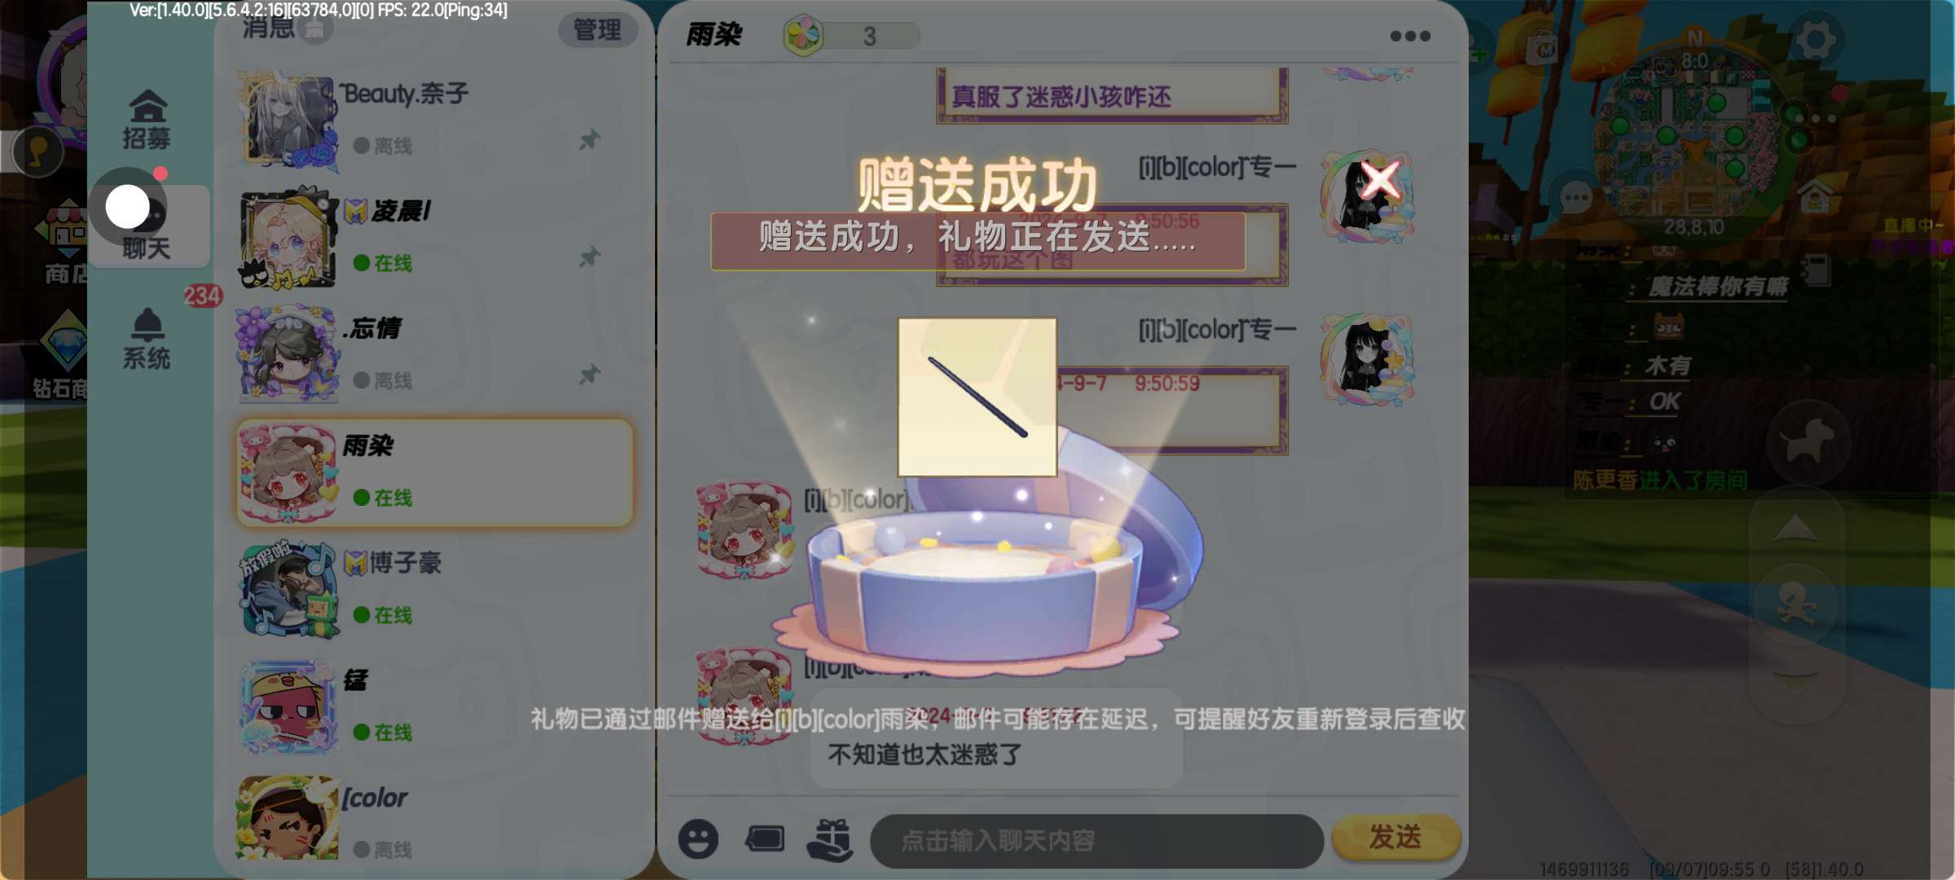
Task: Toggle pin on 凌晨 conversation
Action: (590, 257)
